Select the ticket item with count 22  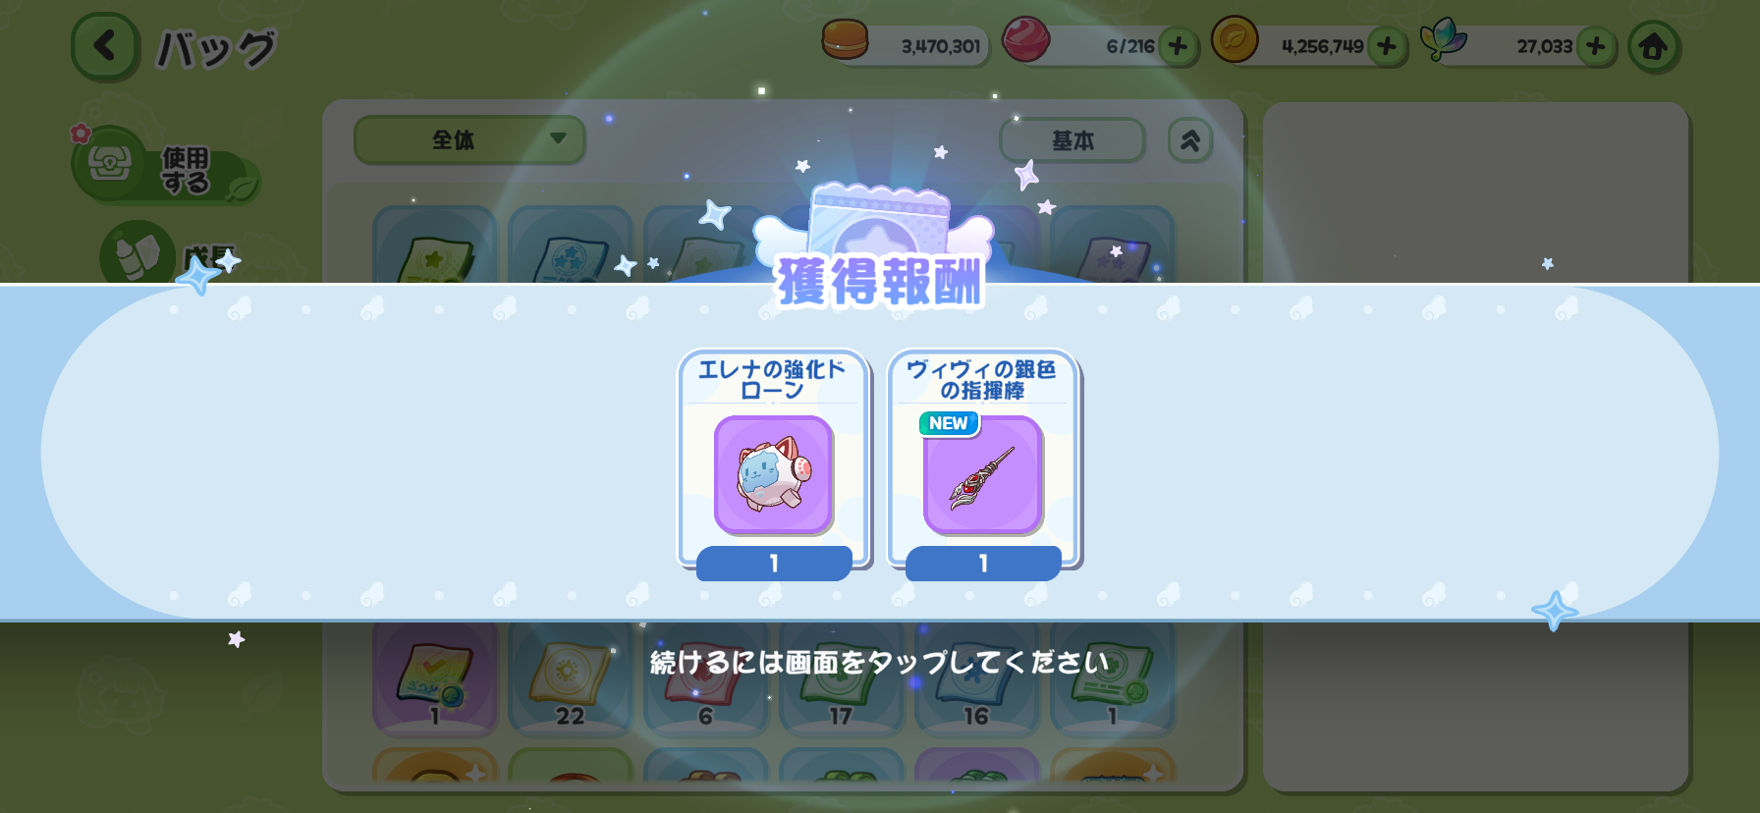point(571,679)
